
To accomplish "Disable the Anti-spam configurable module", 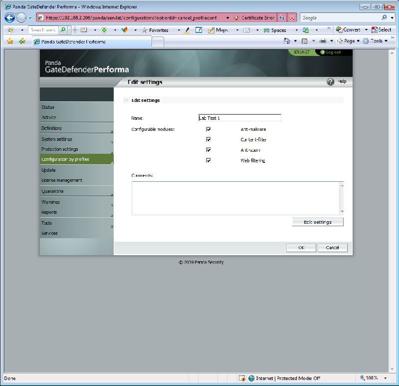I will click(x=208, y=150).
